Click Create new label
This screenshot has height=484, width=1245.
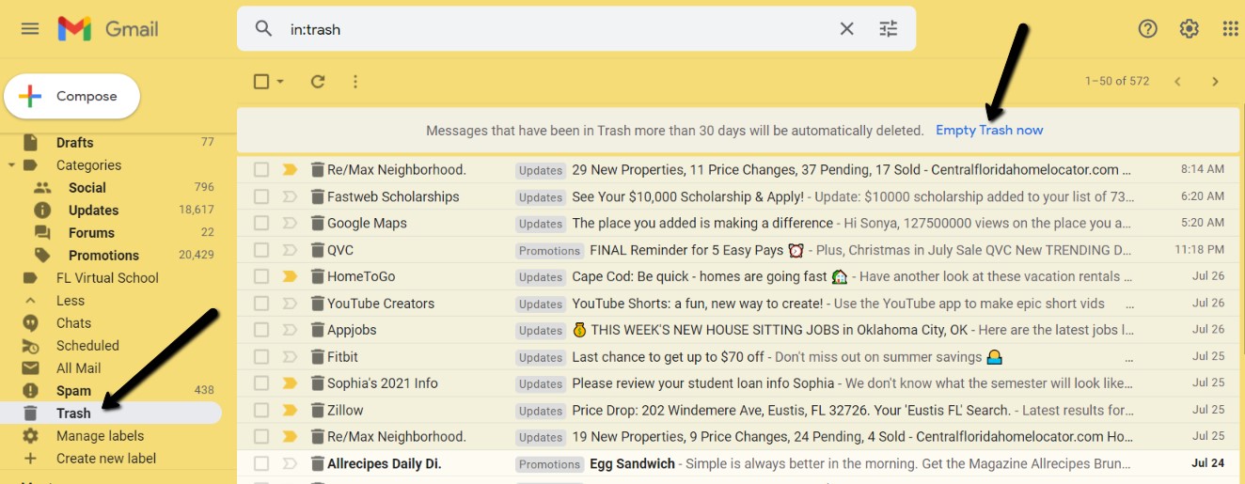(106, 459)
